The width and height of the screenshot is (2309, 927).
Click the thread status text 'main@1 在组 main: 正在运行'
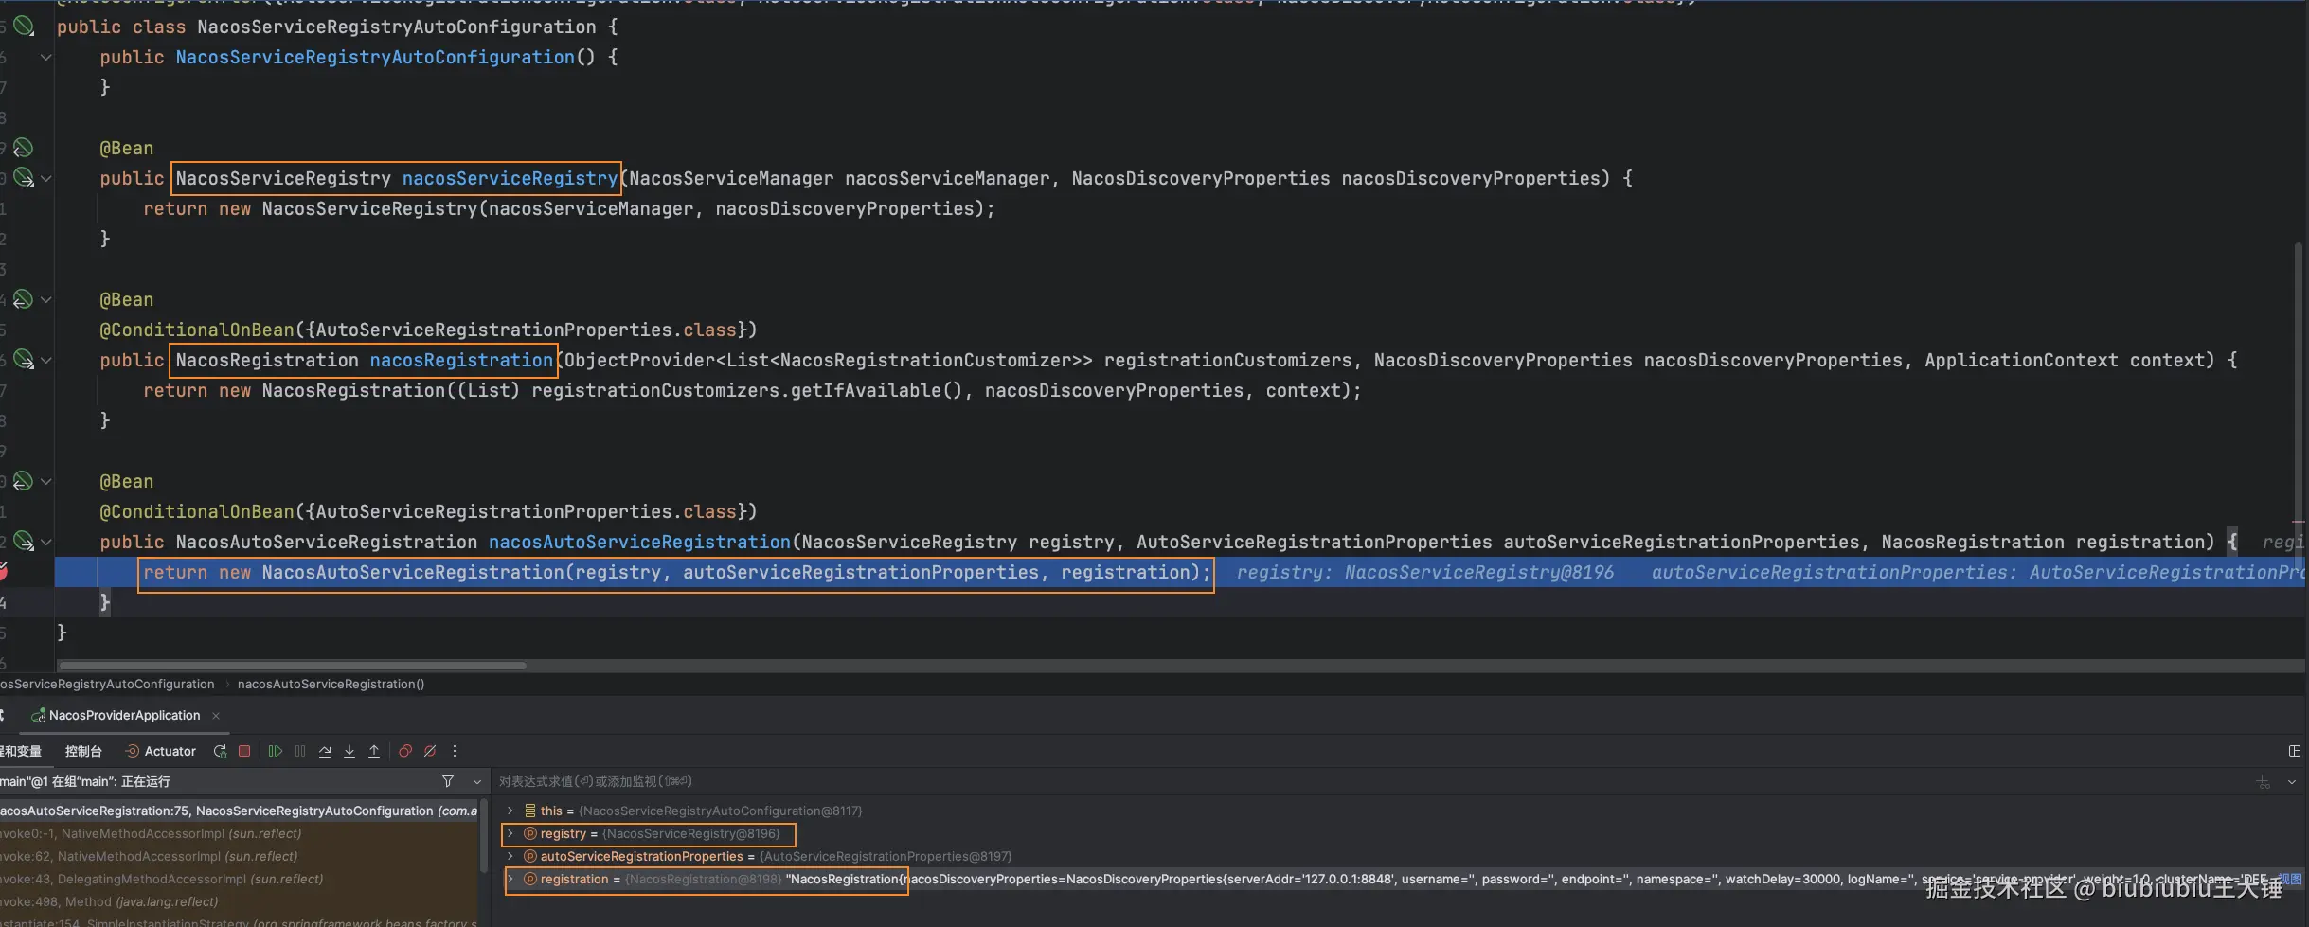[x=85, y=781]
